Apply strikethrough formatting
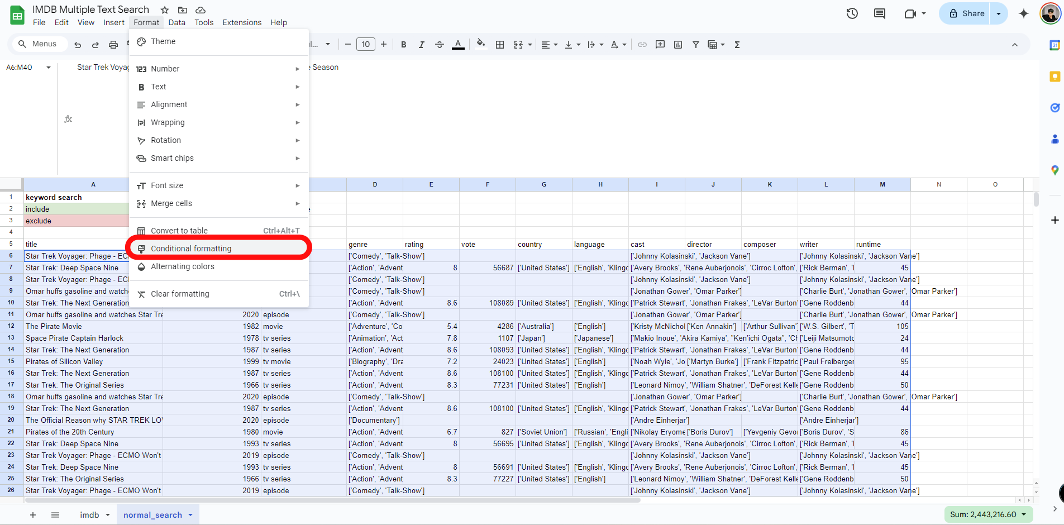This screenshot has width=1064, height=525. coord(440,45)
